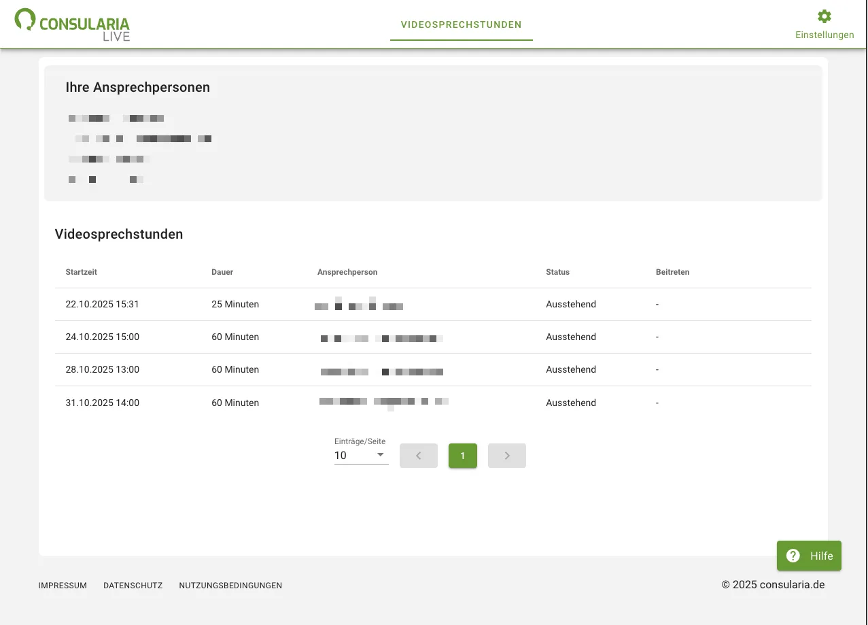
Task: Go to next page with right chevron
Action: coord(506,456)
